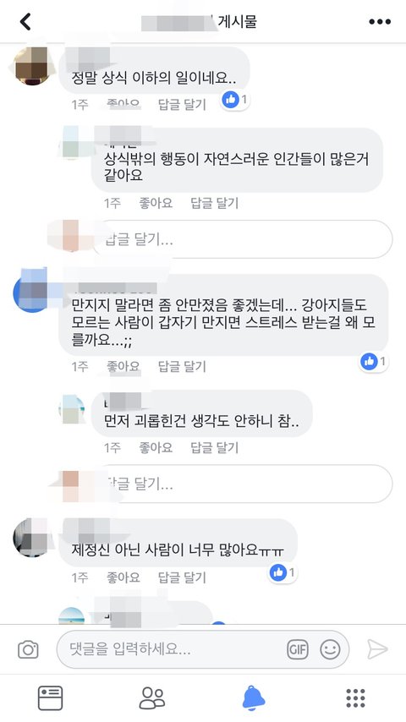Click second '답글 달기...' reply input box

click(x=243, y=484)
